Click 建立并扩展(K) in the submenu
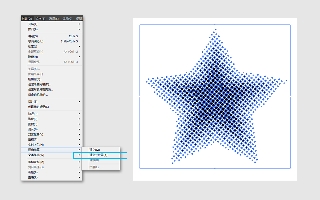320x200 pixels. click(98, 155)
